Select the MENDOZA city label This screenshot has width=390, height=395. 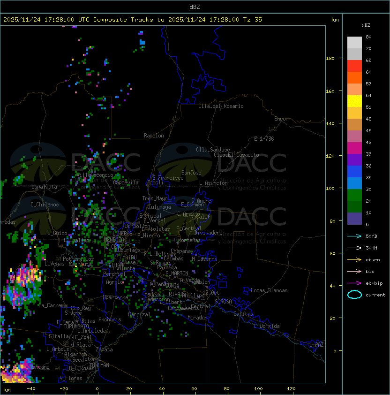[114, 239]
